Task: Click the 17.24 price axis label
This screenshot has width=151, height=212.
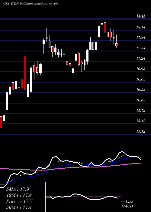Action: coord(141,58)
